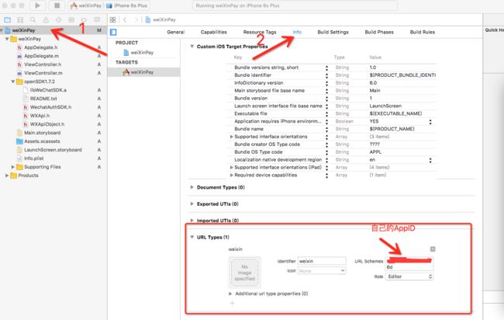504x320 pixels.
Task: Go forward with the right chevron
Action: 136,19
